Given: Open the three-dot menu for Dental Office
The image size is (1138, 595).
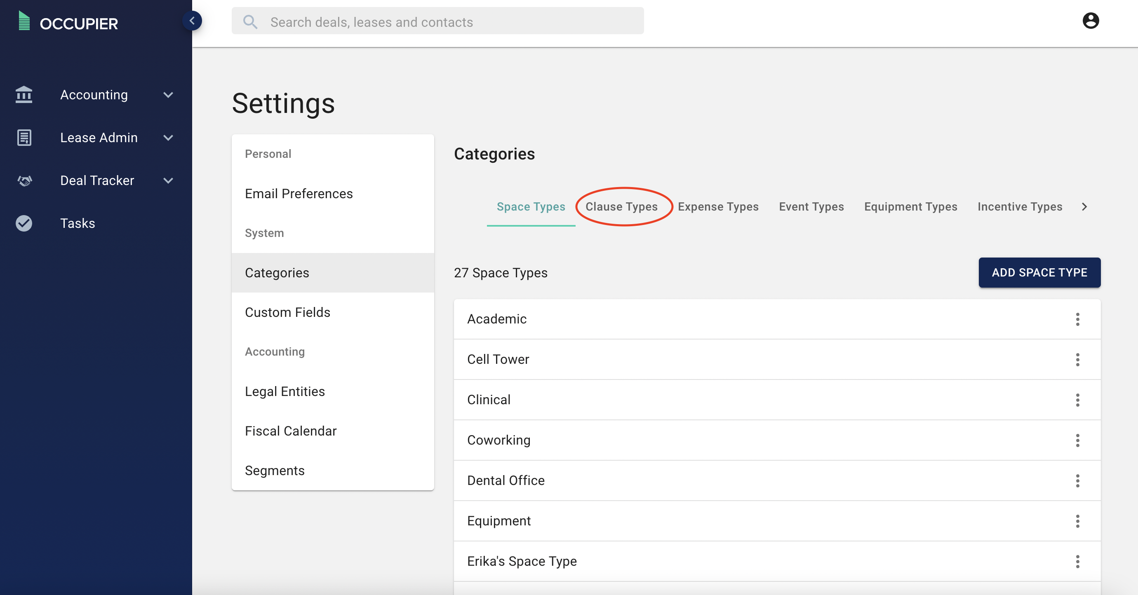Looking at the screenshot, I should [x=1078, y=480].
